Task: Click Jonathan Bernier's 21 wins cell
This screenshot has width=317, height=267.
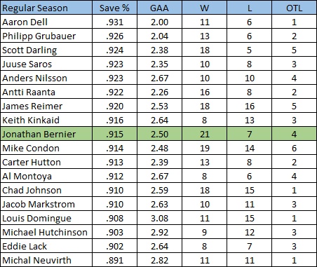Action: pyautogui.click(x=204, y=134)
